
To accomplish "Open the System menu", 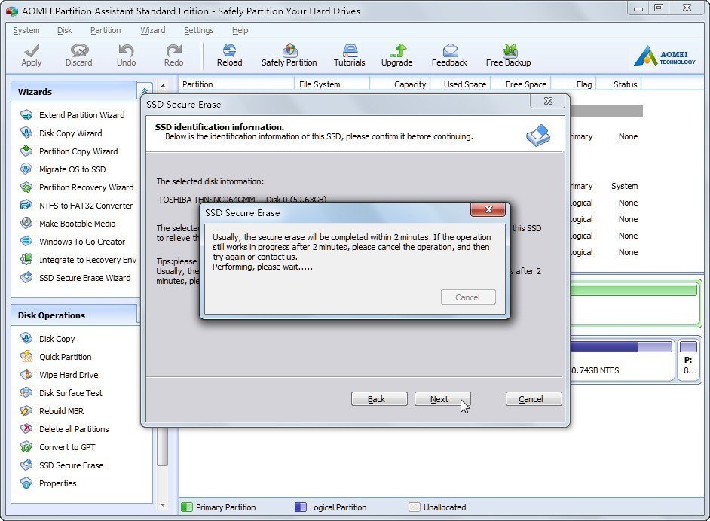I will click(x=26, y=30).
